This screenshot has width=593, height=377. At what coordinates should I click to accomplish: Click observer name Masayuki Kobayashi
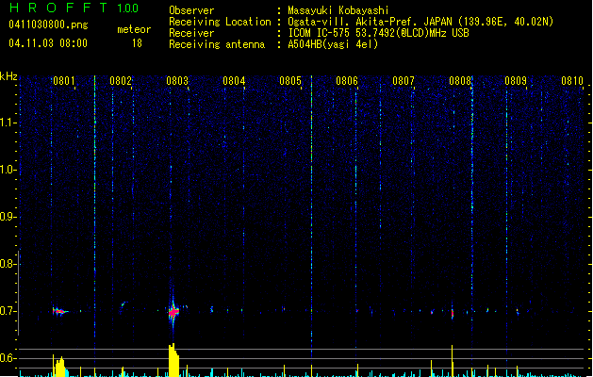(x=338, y=10)
